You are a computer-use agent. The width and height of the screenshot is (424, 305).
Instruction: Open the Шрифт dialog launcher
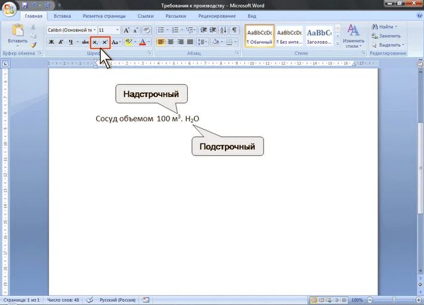[150, 53]
